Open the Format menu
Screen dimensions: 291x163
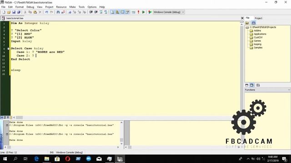tap(20, 7)
